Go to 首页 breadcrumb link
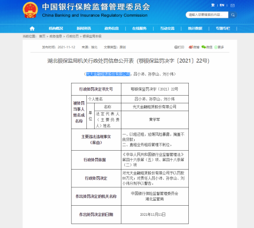Viewport: 254px width, 228px height. click(x=42, y=36)
